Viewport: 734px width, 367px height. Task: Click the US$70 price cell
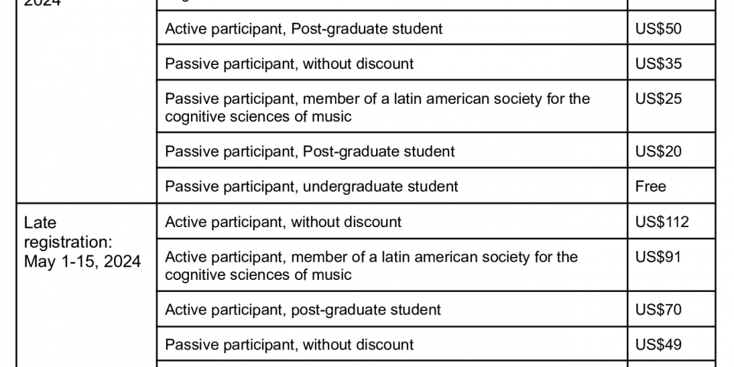658,310
